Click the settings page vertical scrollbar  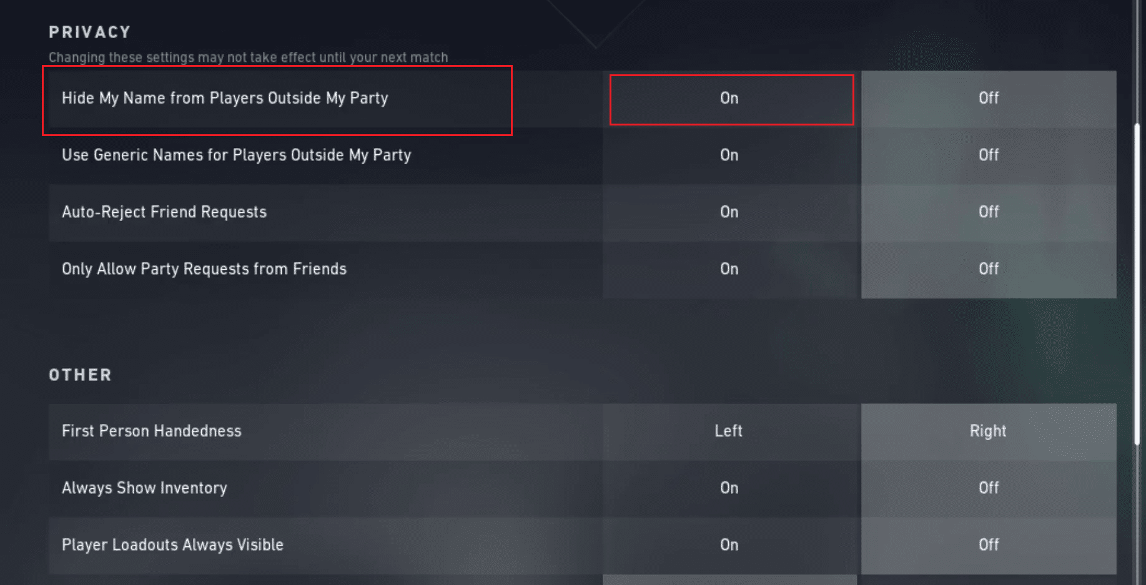[x=1137, y=284]
